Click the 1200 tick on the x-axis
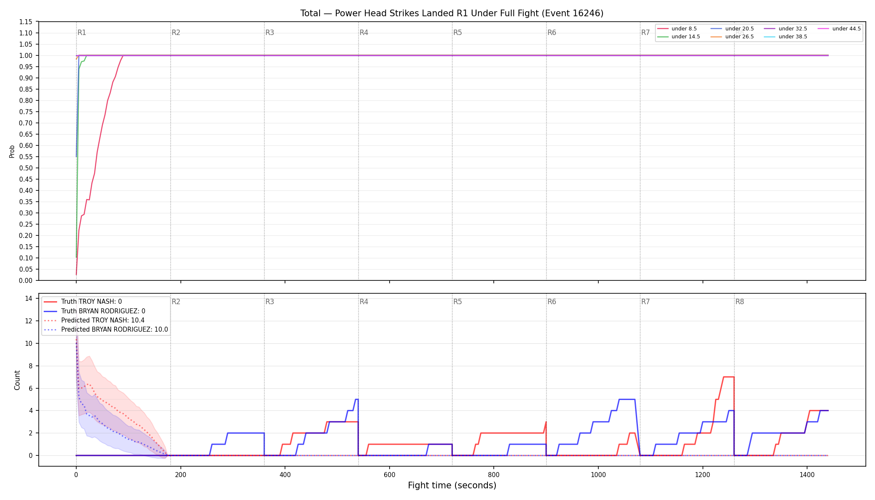Viewport: 875px width, 500px height. (703, 475)
